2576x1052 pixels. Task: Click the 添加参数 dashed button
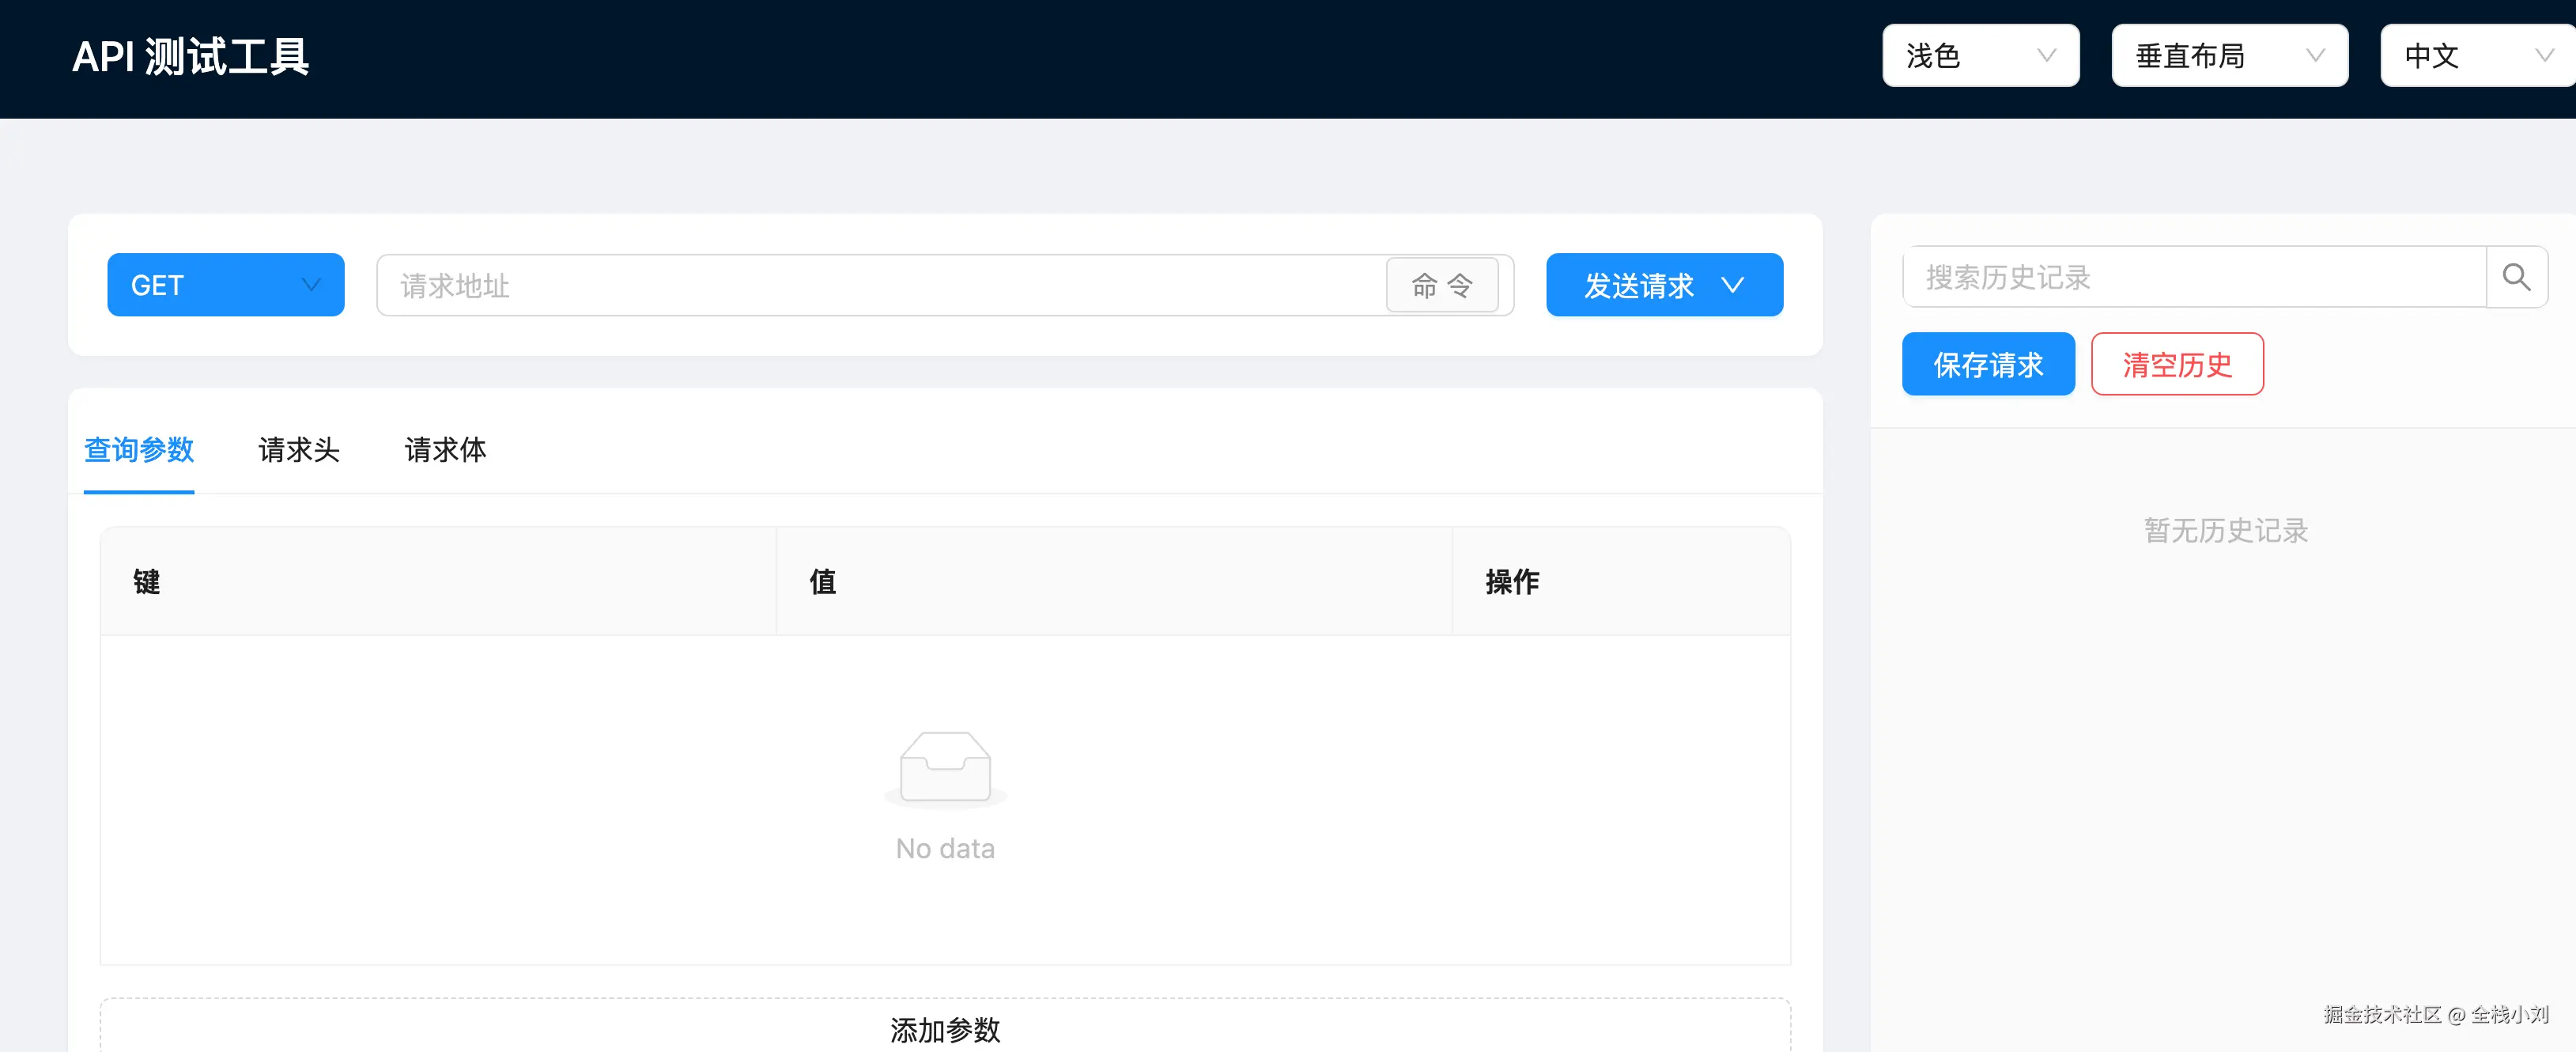point(945,1028)
